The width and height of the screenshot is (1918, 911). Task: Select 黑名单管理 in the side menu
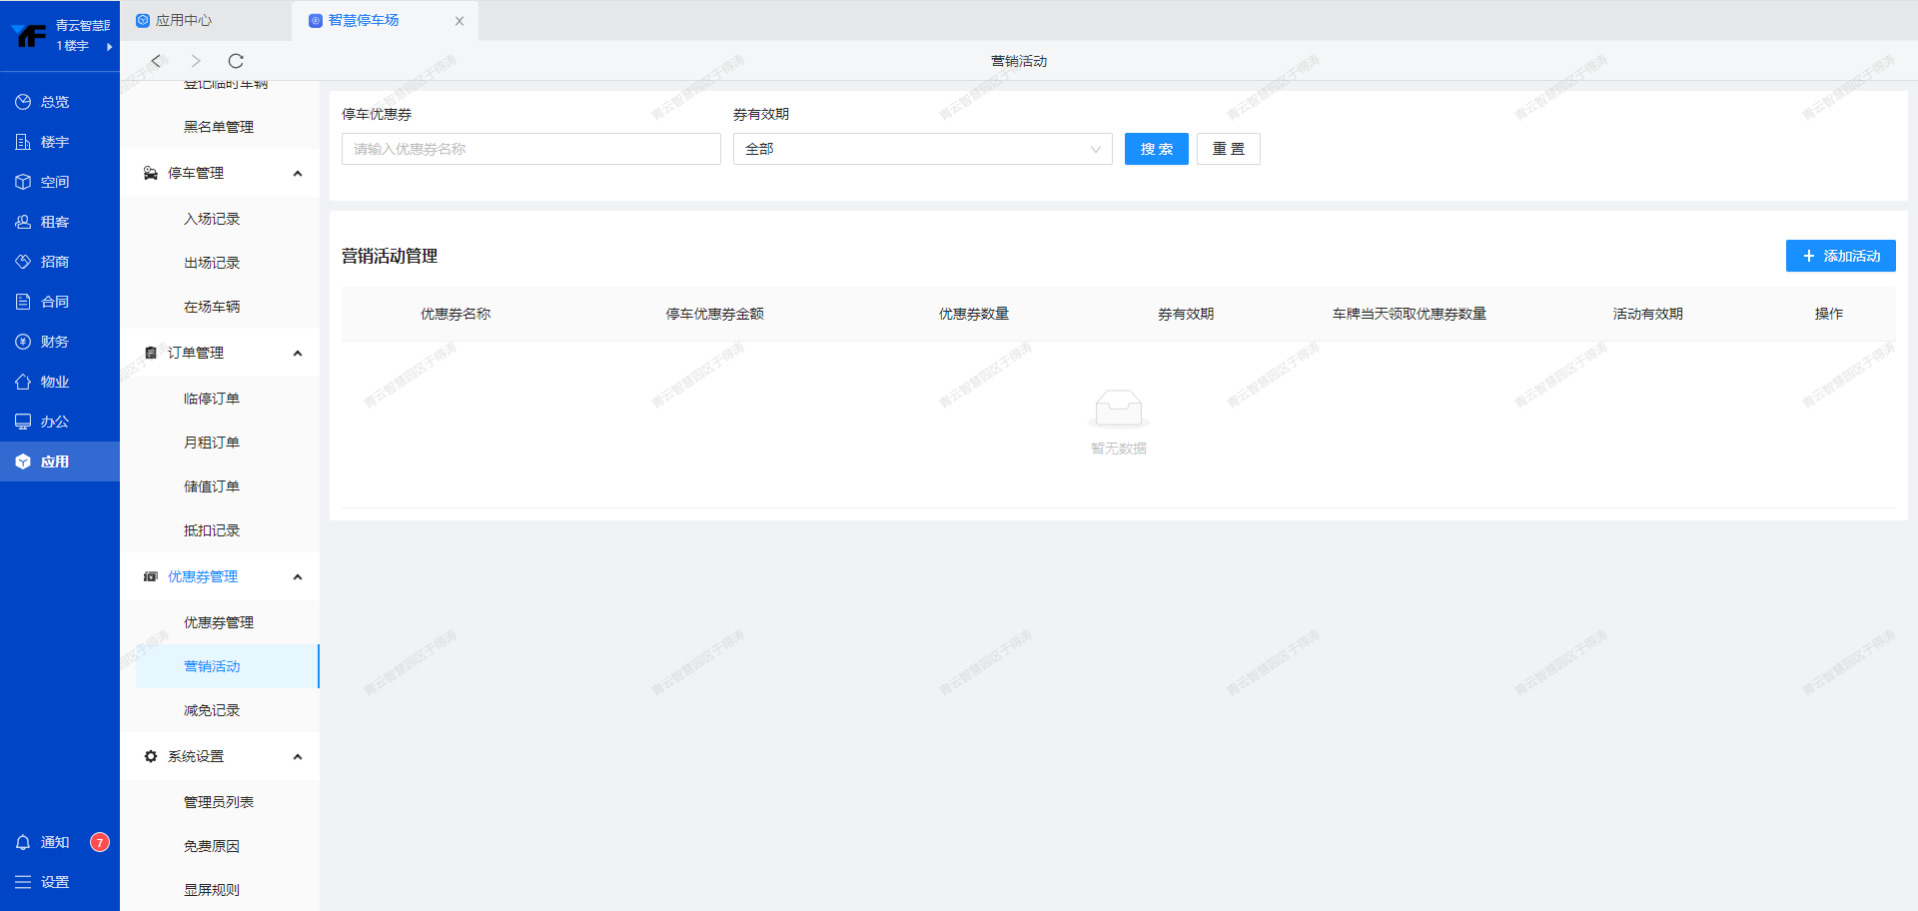coord(218,127)
